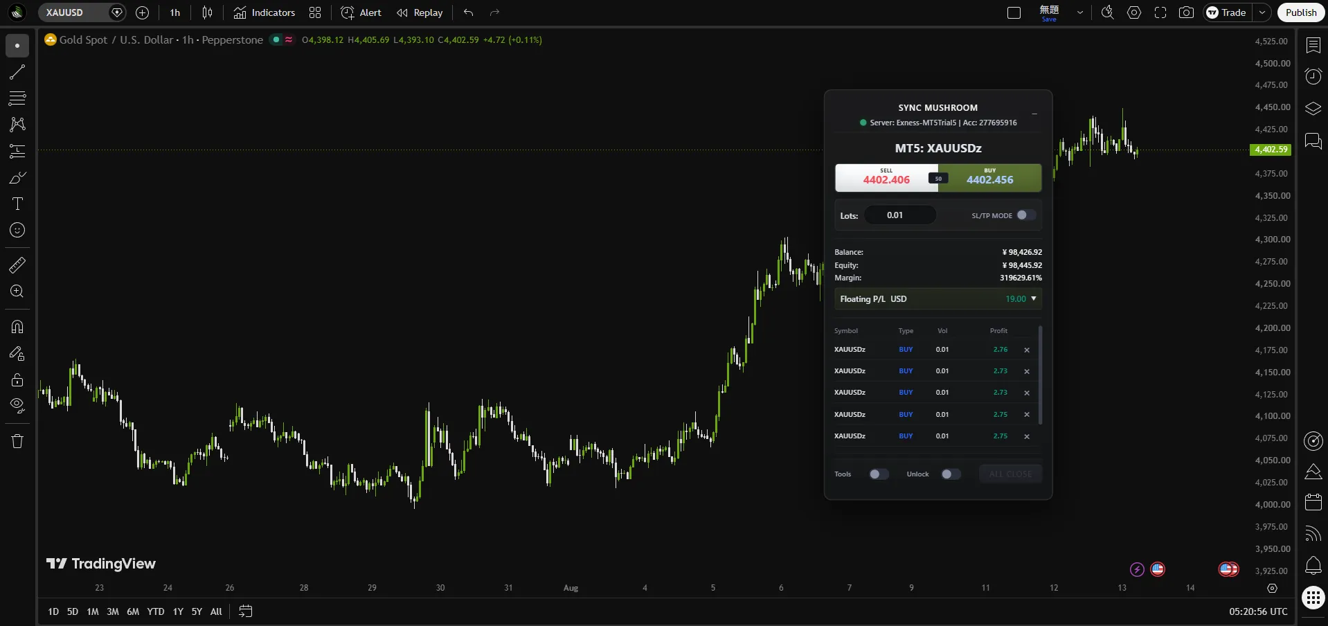Activate the zoom in tool

pos(17,291)
